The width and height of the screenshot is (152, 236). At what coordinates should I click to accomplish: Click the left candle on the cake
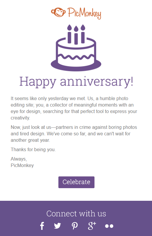(x=69, y=34)
